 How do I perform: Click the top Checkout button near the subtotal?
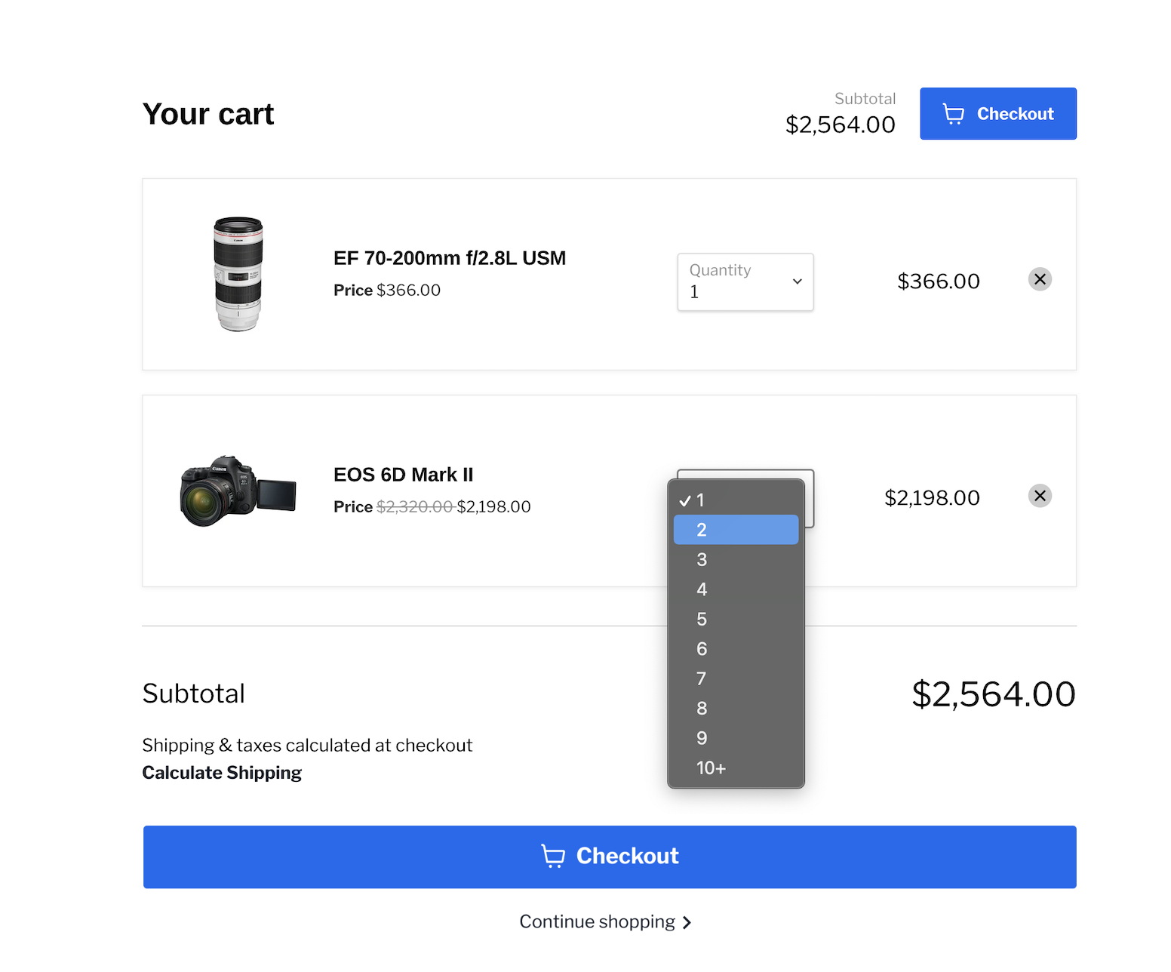pyautogui.click(x=997, y=114)
